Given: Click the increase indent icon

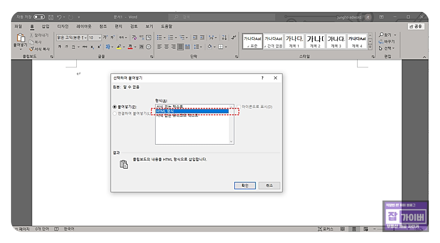Looking at the screenshot, I should 202,37.
